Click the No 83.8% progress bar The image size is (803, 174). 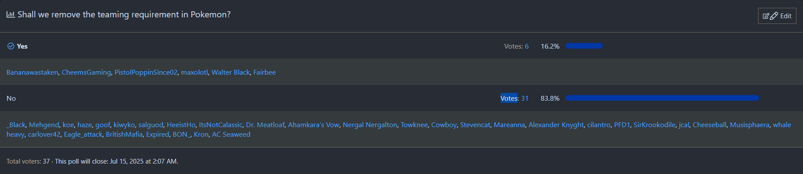[x=661, y=98]
